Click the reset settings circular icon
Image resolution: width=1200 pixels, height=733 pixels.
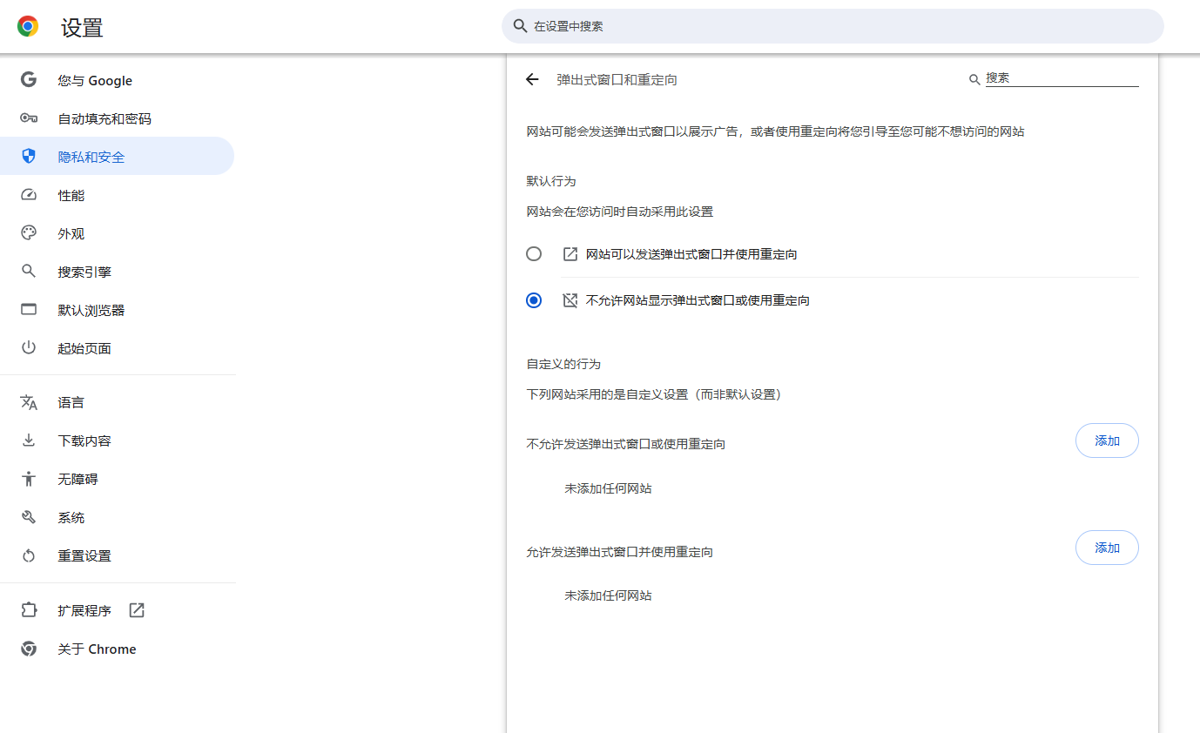point(29,555)
